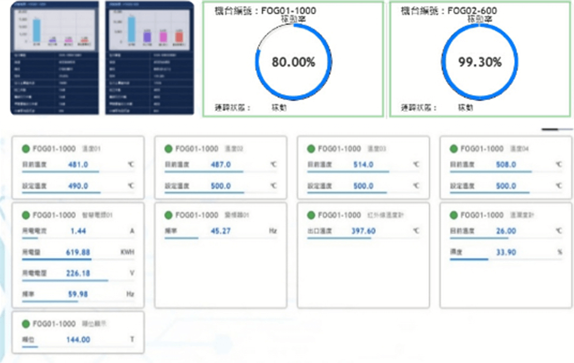Click the 144.00 T tonnage value
This screenshot has width=574, height=363.
[78, 339]
